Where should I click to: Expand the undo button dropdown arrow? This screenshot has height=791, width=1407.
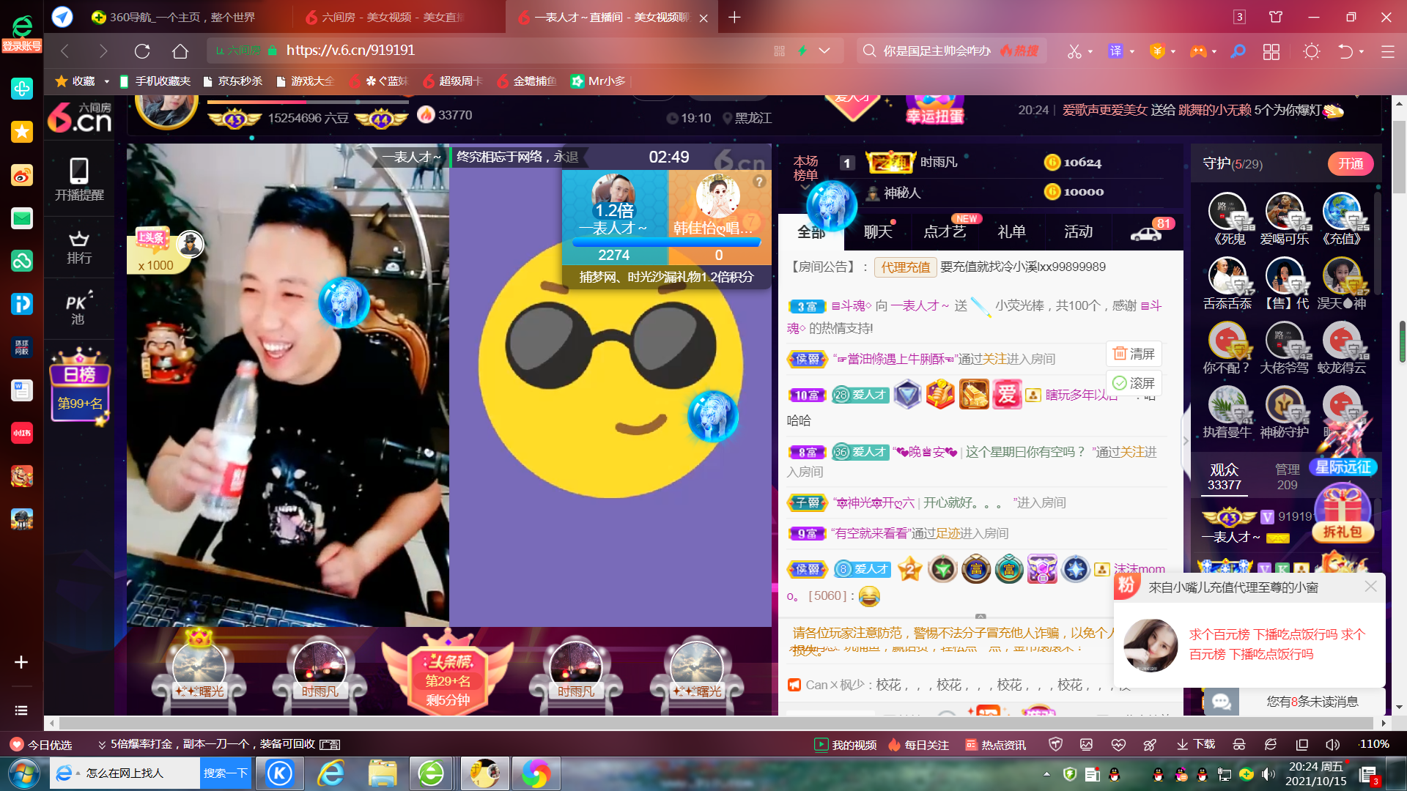[x=1362, y=51]
